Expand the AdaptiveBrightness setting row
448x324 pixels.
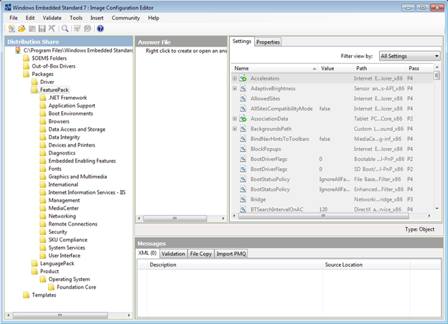tap(235, 88)
